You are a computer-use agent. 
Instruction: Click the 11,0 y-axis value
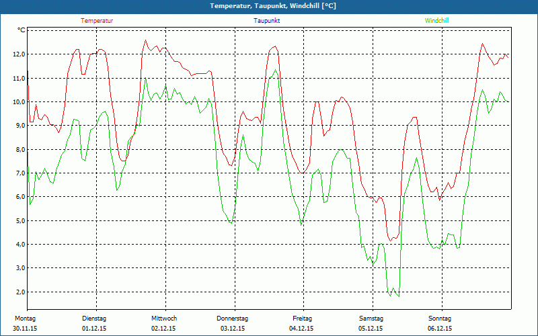(x=20, y=78)
